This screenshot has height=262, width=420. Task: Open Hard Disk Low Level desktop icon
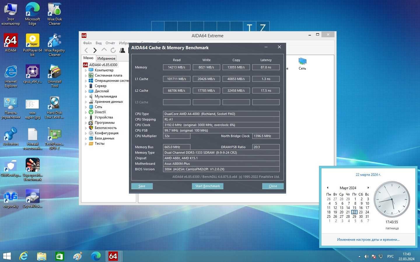(55, 108)
